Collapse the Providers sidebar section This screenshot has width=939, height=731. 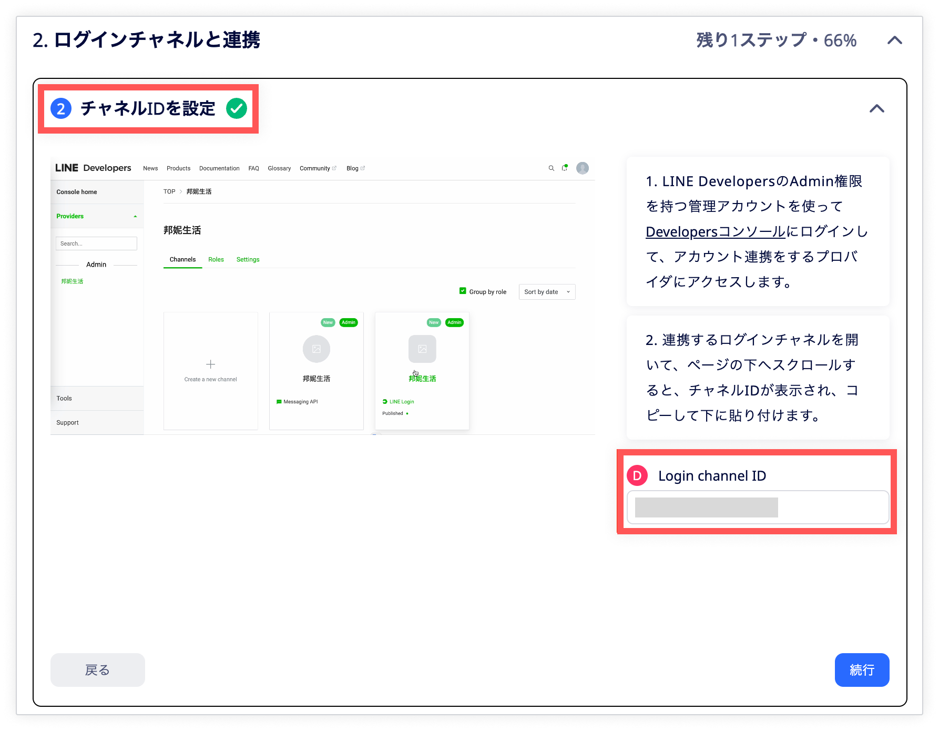tap(135, 216)
